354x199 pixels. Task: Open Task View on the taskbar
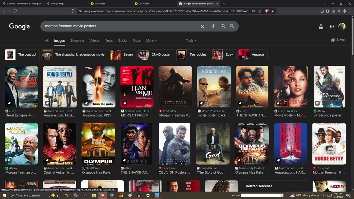(x=66, y=195)
